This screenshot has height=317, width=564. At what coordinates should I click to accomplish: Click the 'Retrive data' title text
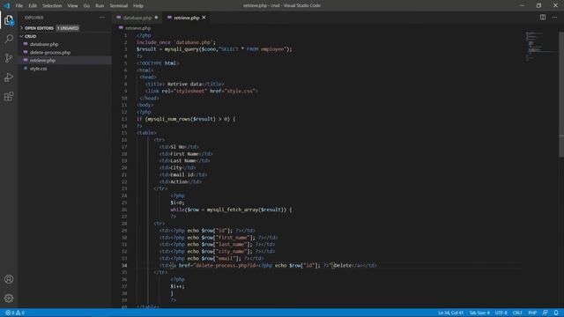pyautogui.click(x=184, y=84)
